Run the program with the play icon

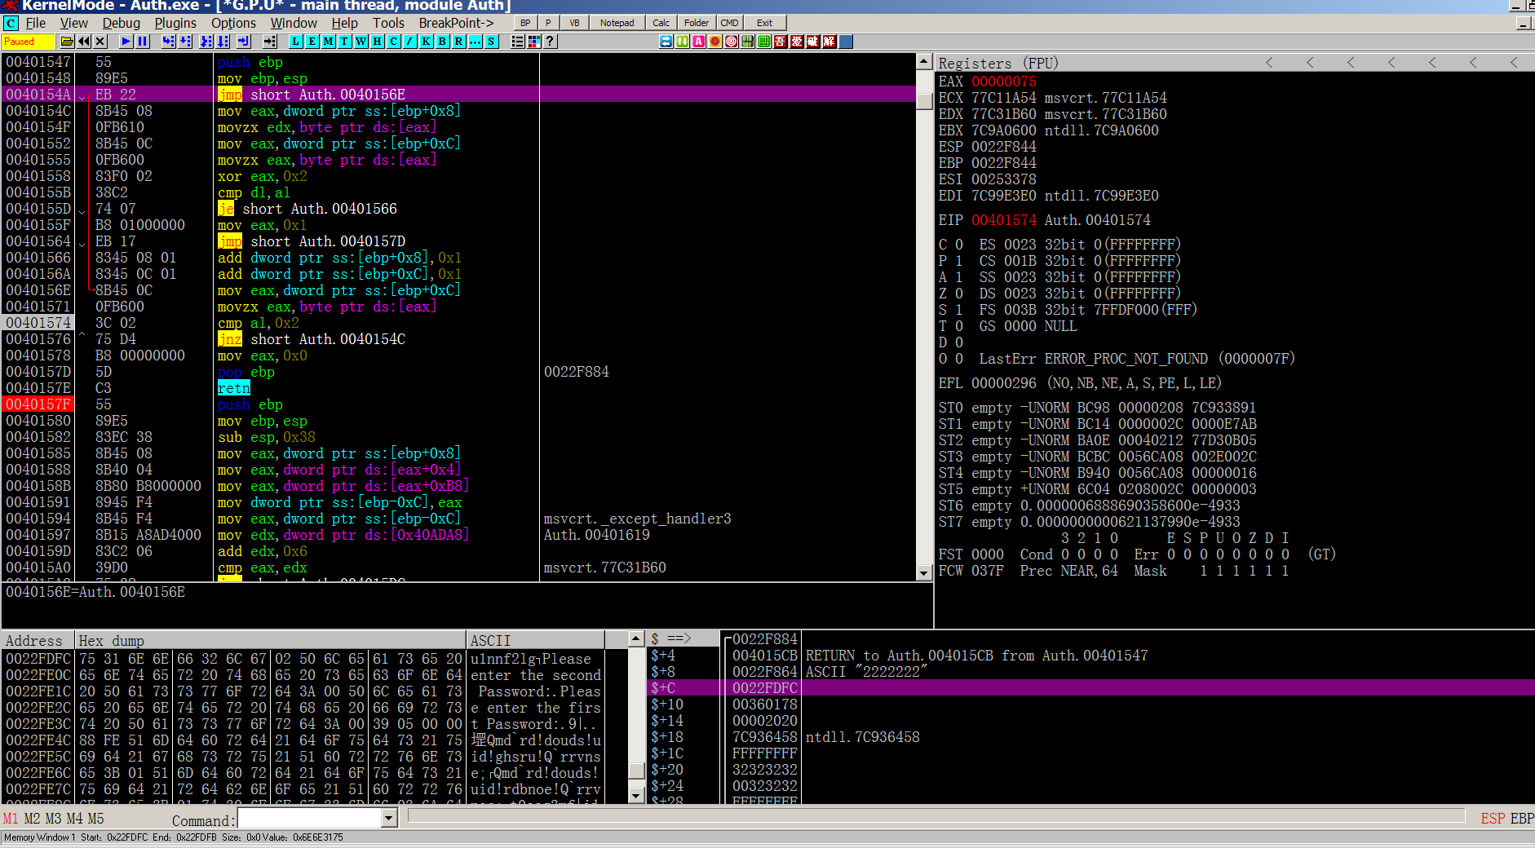click(x=126, y=42)
